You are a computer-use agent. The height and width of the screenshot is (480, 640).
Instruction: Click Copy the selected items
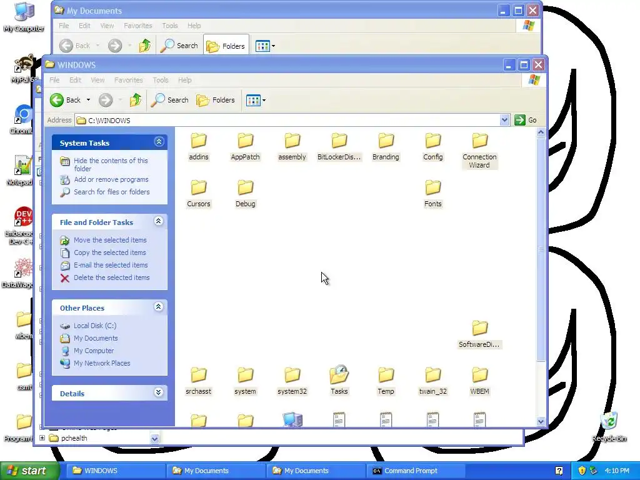109,252
